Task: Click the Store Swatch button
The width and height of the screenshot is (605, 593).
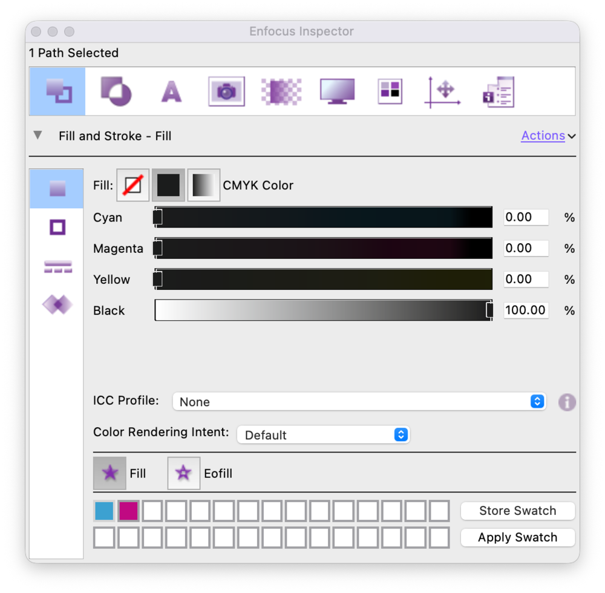Action: click(x=518, y=511)
